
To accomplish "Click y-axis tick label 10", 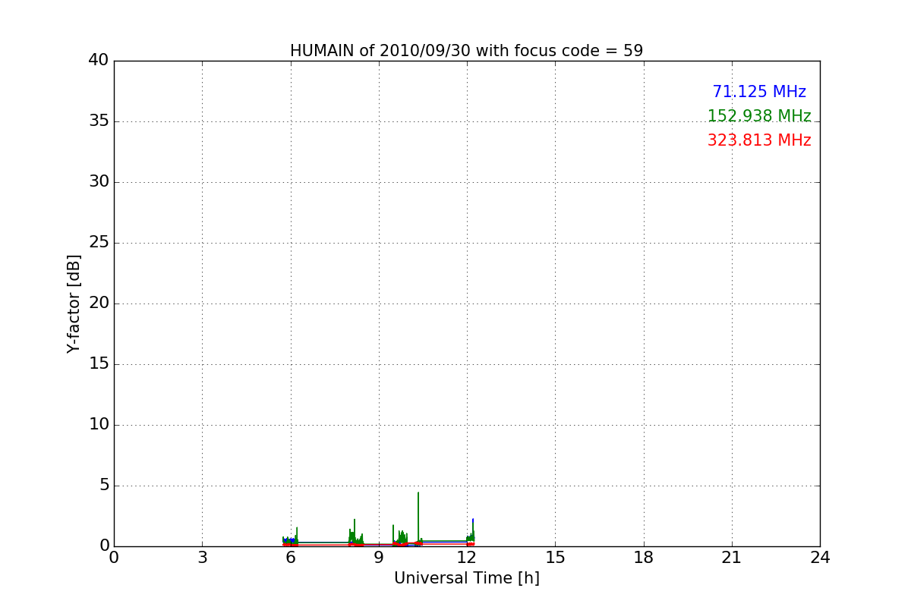I will (98, 425).
